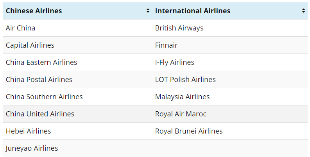Screen dimensions: 310x157
Task: Click sort arrows in Chinese Airlines column
Action: tap(148, 11)
